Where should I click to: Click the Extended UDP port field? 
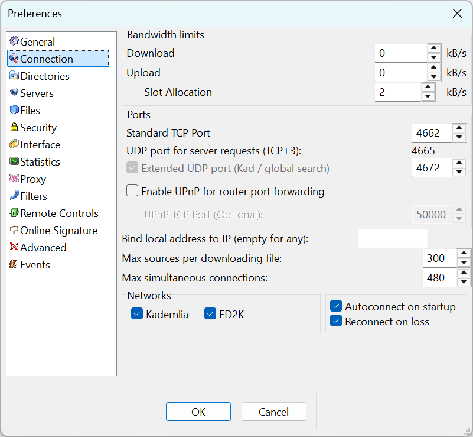[x=432, y=167]
